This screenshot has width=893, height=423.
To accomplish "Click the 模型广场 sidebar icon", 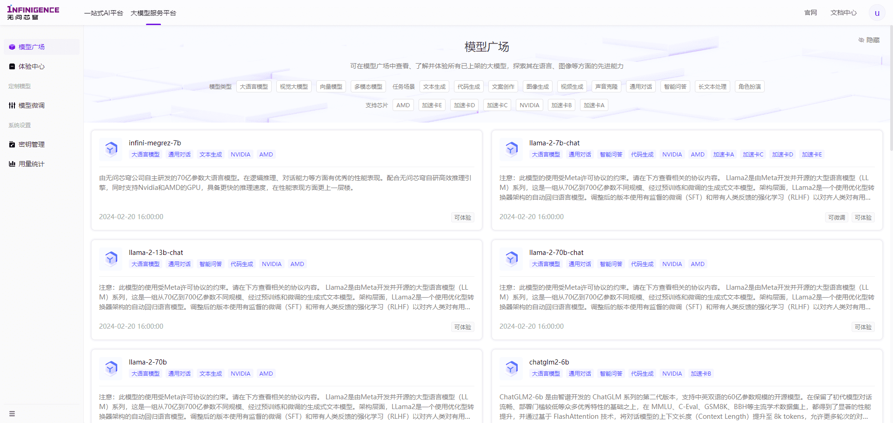I will click(12, 47).
